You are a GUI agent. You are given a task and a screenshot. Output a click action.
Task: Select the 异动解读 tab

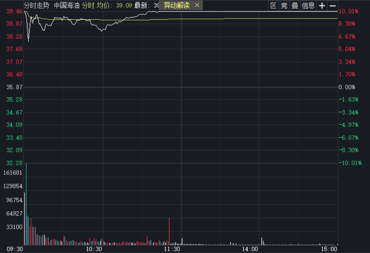176,5
